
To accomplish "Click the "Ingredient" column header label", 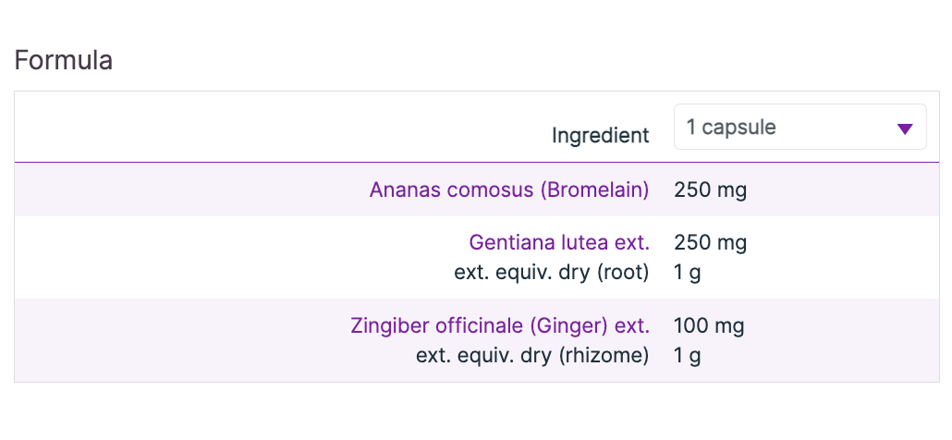I will pyautogui.click(x=600, y=136).
